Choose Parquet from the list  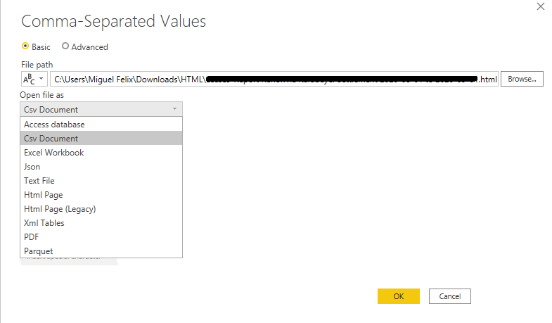(x=39, y=251)
